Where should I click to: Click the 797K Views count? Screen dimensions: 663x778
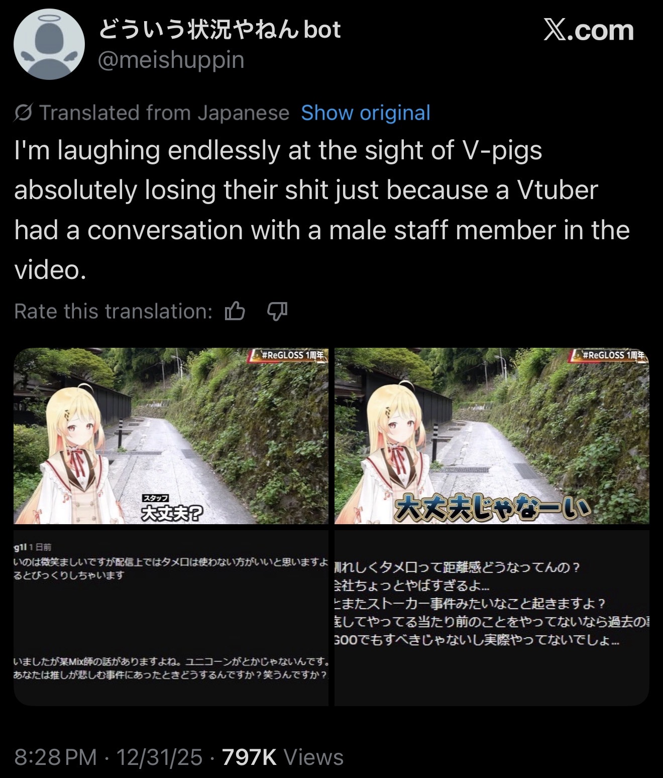pyautogui.click(x=283, y=757)
